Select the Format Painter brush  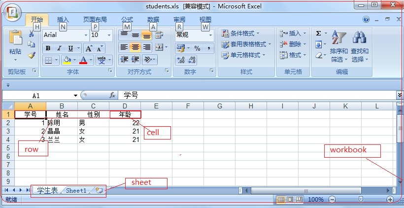pos(32,55)
